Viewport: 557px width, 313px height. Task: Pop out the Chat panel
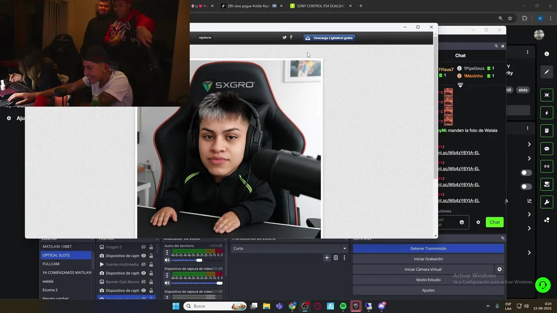pyautogui.click(x=496, y=46)
